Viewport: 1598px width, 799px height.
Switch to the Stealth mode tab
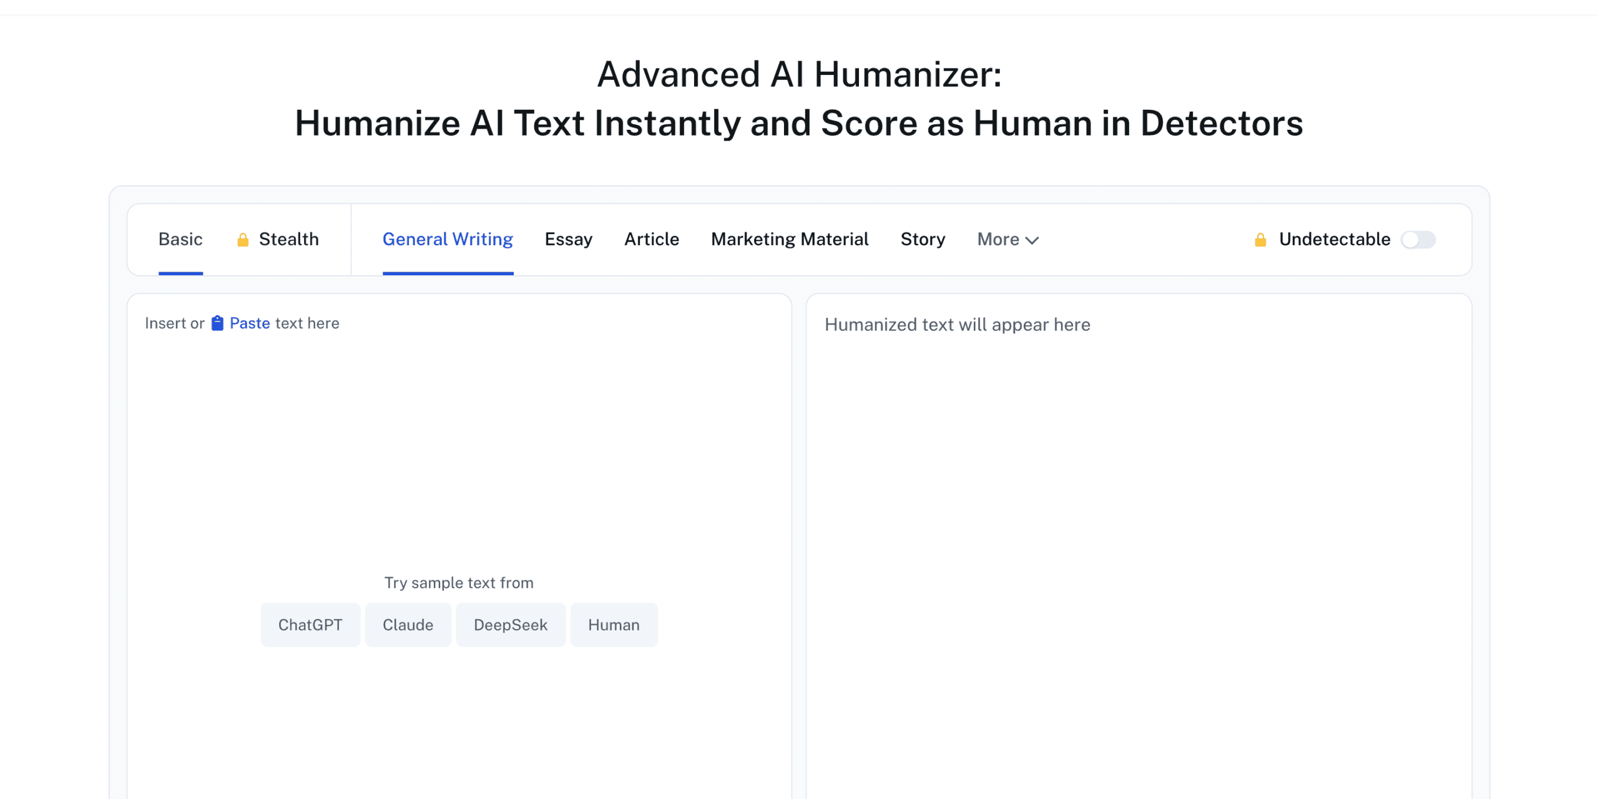(x=288, y=239)
